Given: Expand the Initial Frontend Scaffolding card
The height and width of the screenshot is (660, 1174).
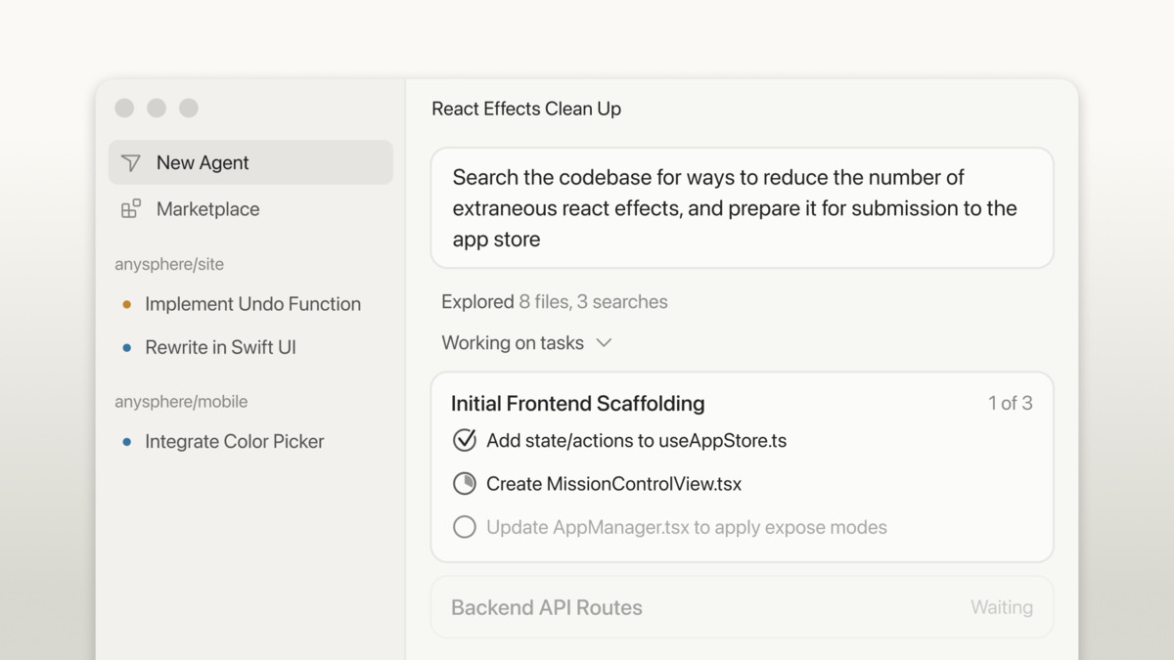Looking at the screenshot, I should point(577,403).
